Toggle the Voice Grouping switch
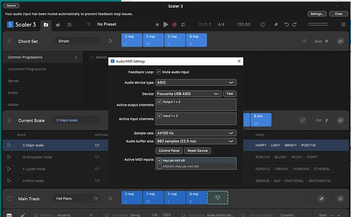The image size is (351, 217). [x=243, y=215]
